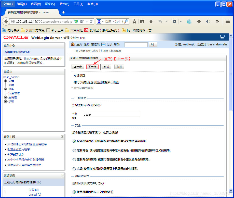Expand the 环境 tree node
The image size is (234, 198).
coord(6,81)
